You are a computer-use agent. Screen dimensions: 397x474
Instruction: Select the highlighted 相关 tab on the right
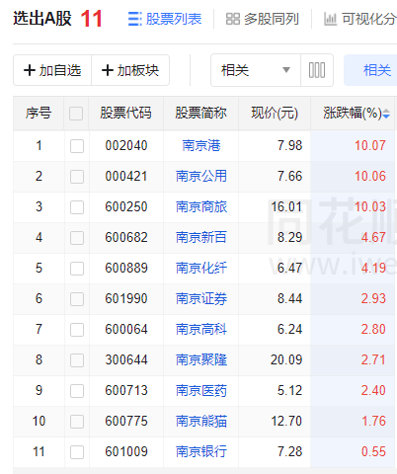tap(370, 70)
